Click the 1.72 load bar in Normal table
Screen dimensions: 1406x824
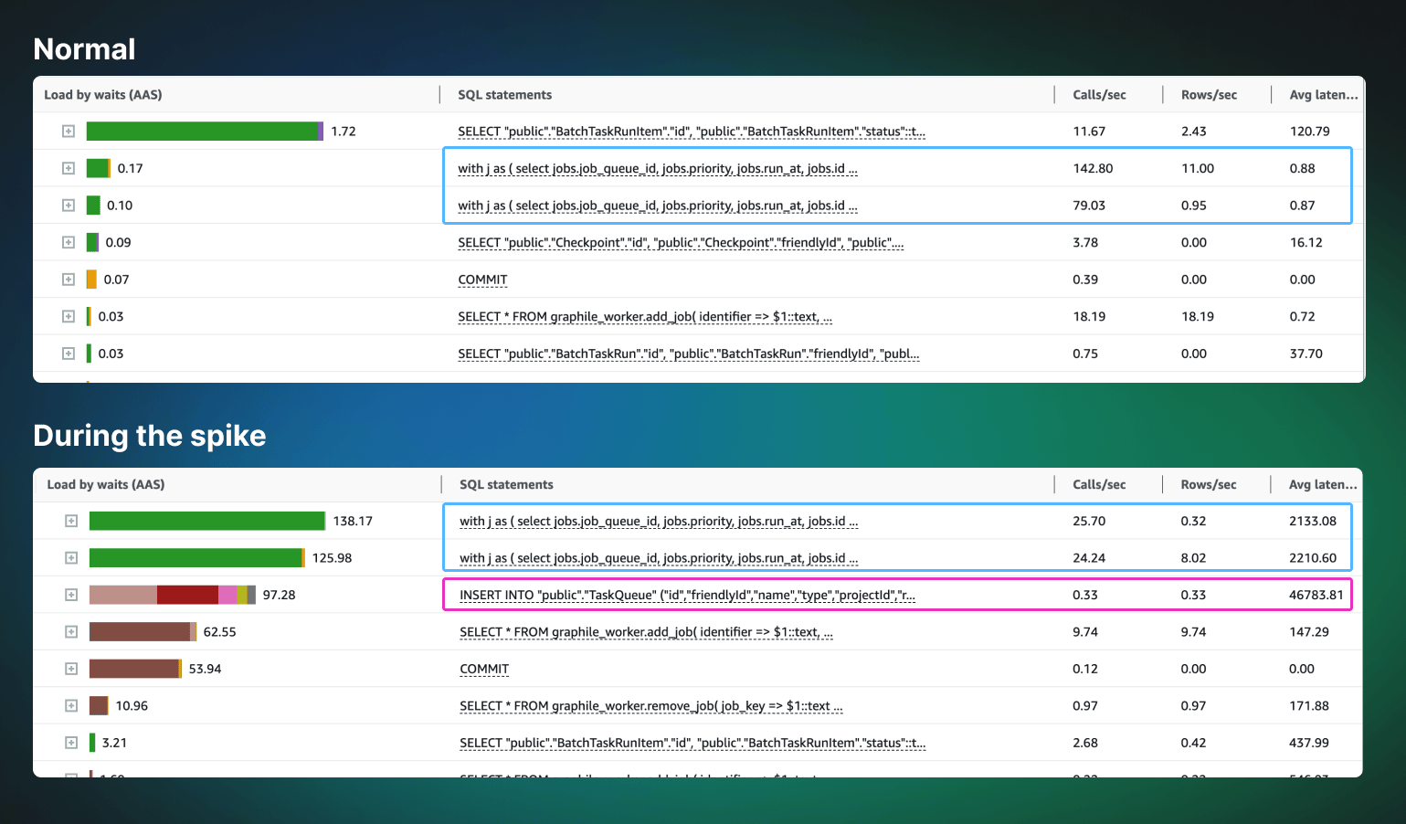205,132
